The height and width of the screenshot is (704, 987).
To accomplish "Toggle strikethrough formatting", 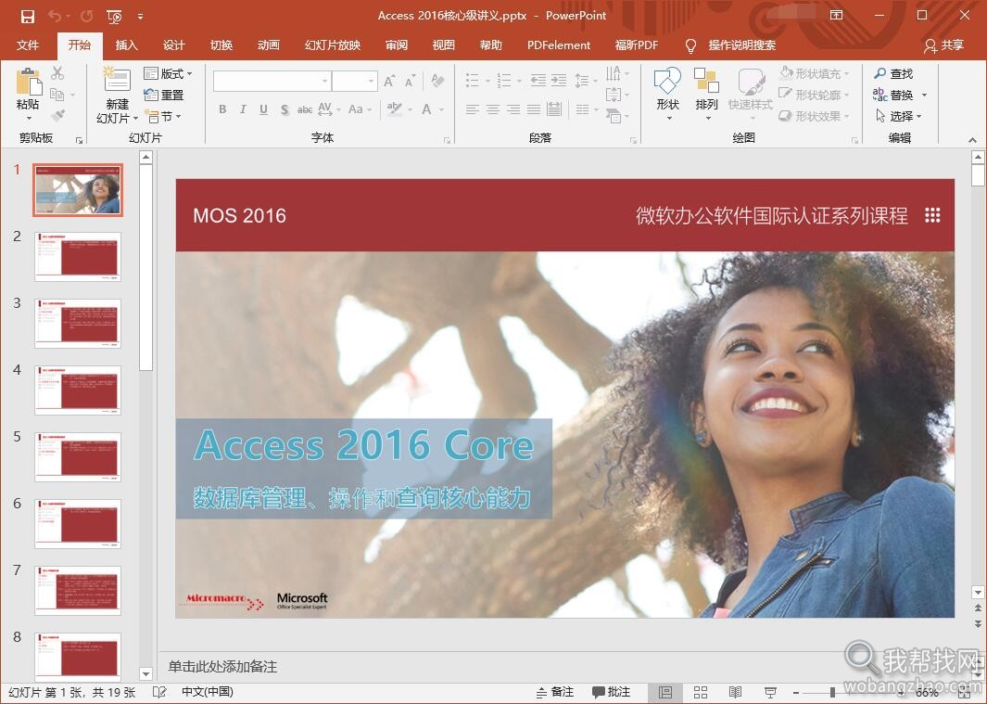I will [305, 109].
